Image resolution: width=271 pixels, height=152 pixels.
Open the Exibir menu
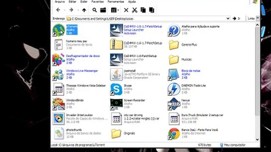[84, 2]
